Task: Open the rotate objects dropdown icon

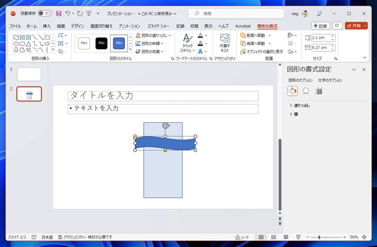Action: 292,51
